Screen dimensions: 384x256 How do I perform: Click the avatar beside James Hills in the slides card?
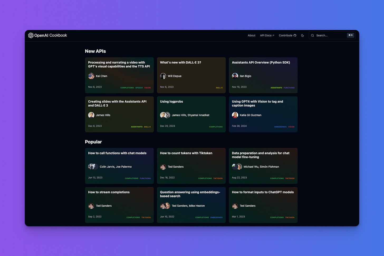point(91,115)
